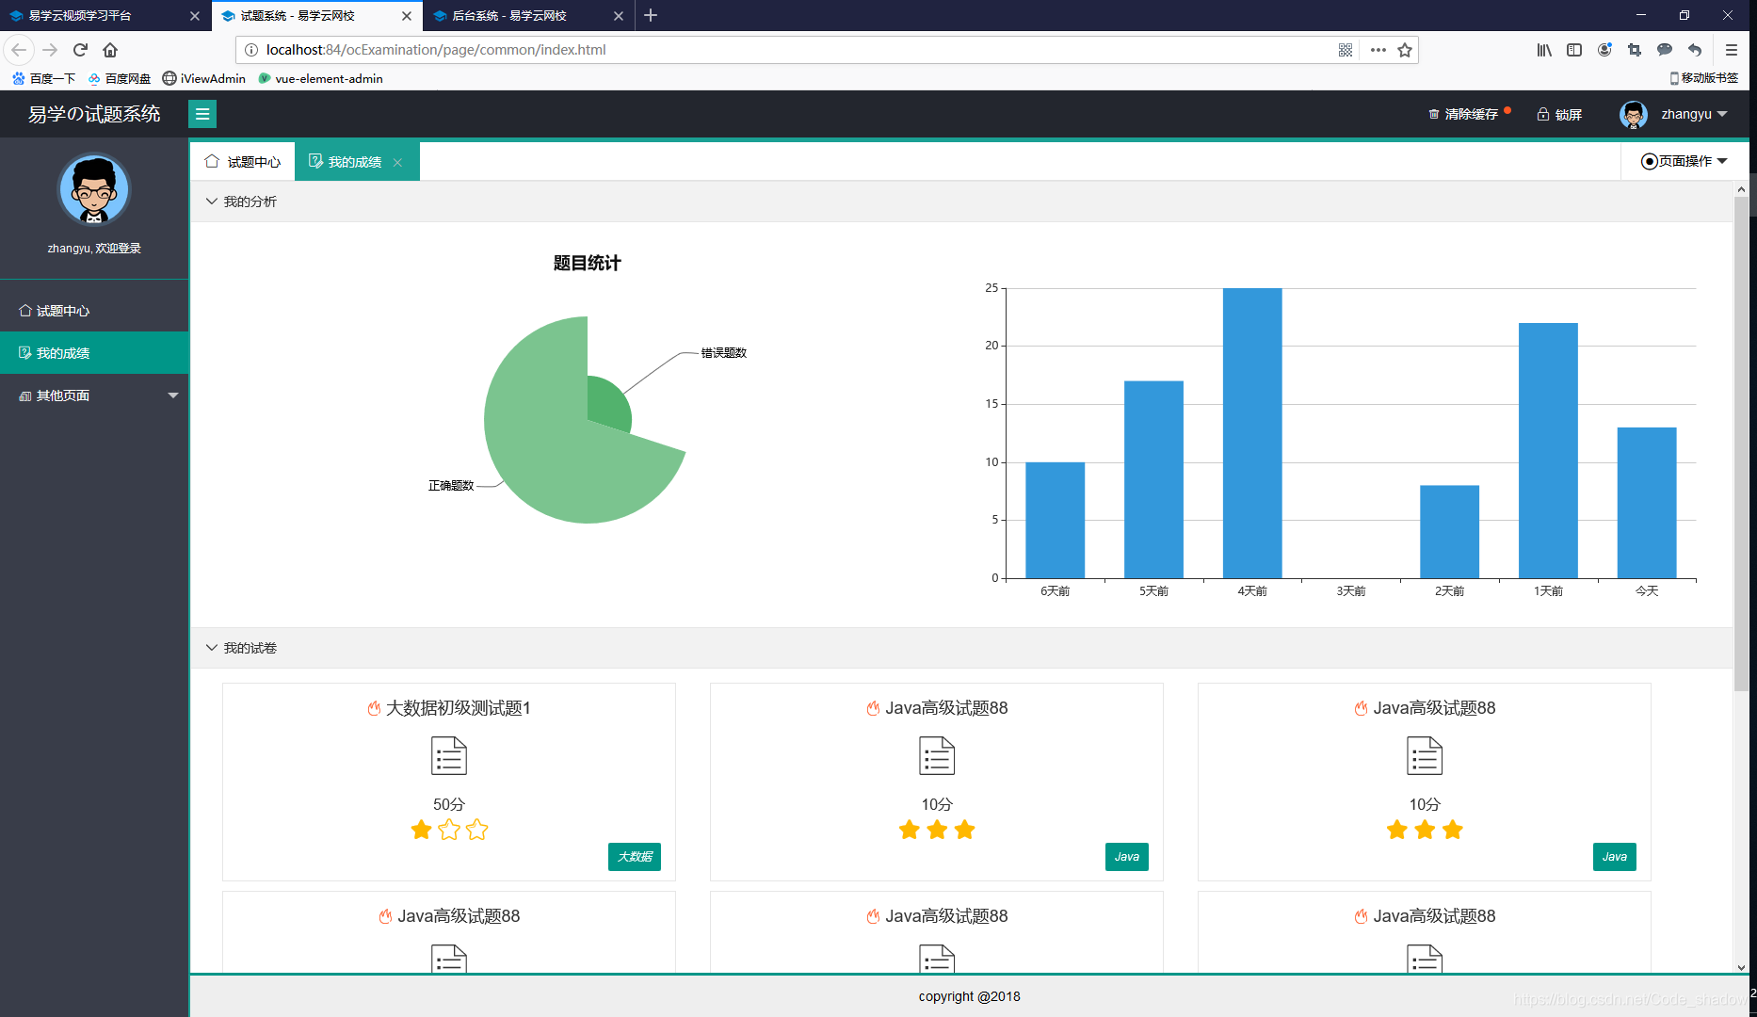Open 我的成绩 from the sidebar menu
The image size is (1757, 1017).
[94, 353]
